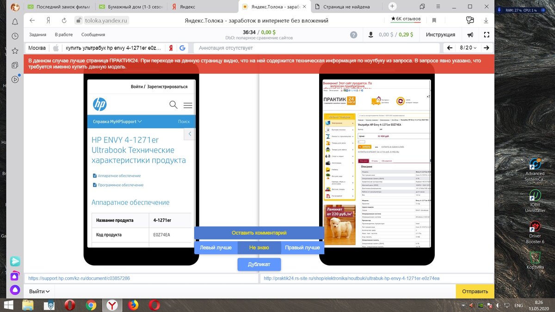Viewport: 555px width, 312px height.
Task: Expand Справка MyHPSupport dropdown in HP page
Action: (x=117, y=122)
